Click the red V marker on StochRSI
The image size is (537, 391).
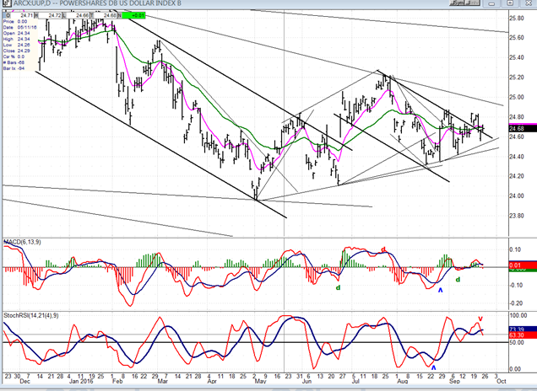(480, 319)
